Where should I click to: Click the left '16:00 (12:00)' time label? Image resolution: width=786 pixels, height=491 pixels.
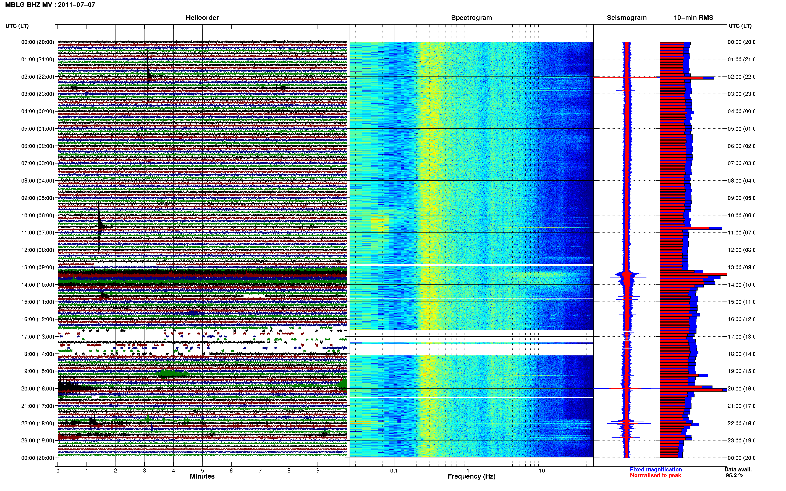pyautogui.click(x=38, y=319)
